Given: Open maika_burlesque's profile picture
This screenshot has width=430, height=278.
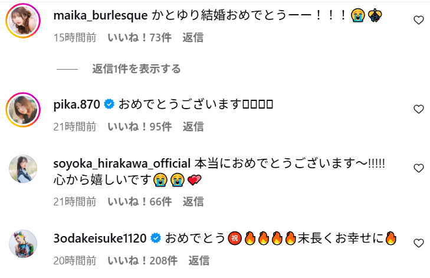Looking at the screenshot, I should pos(23,21).
